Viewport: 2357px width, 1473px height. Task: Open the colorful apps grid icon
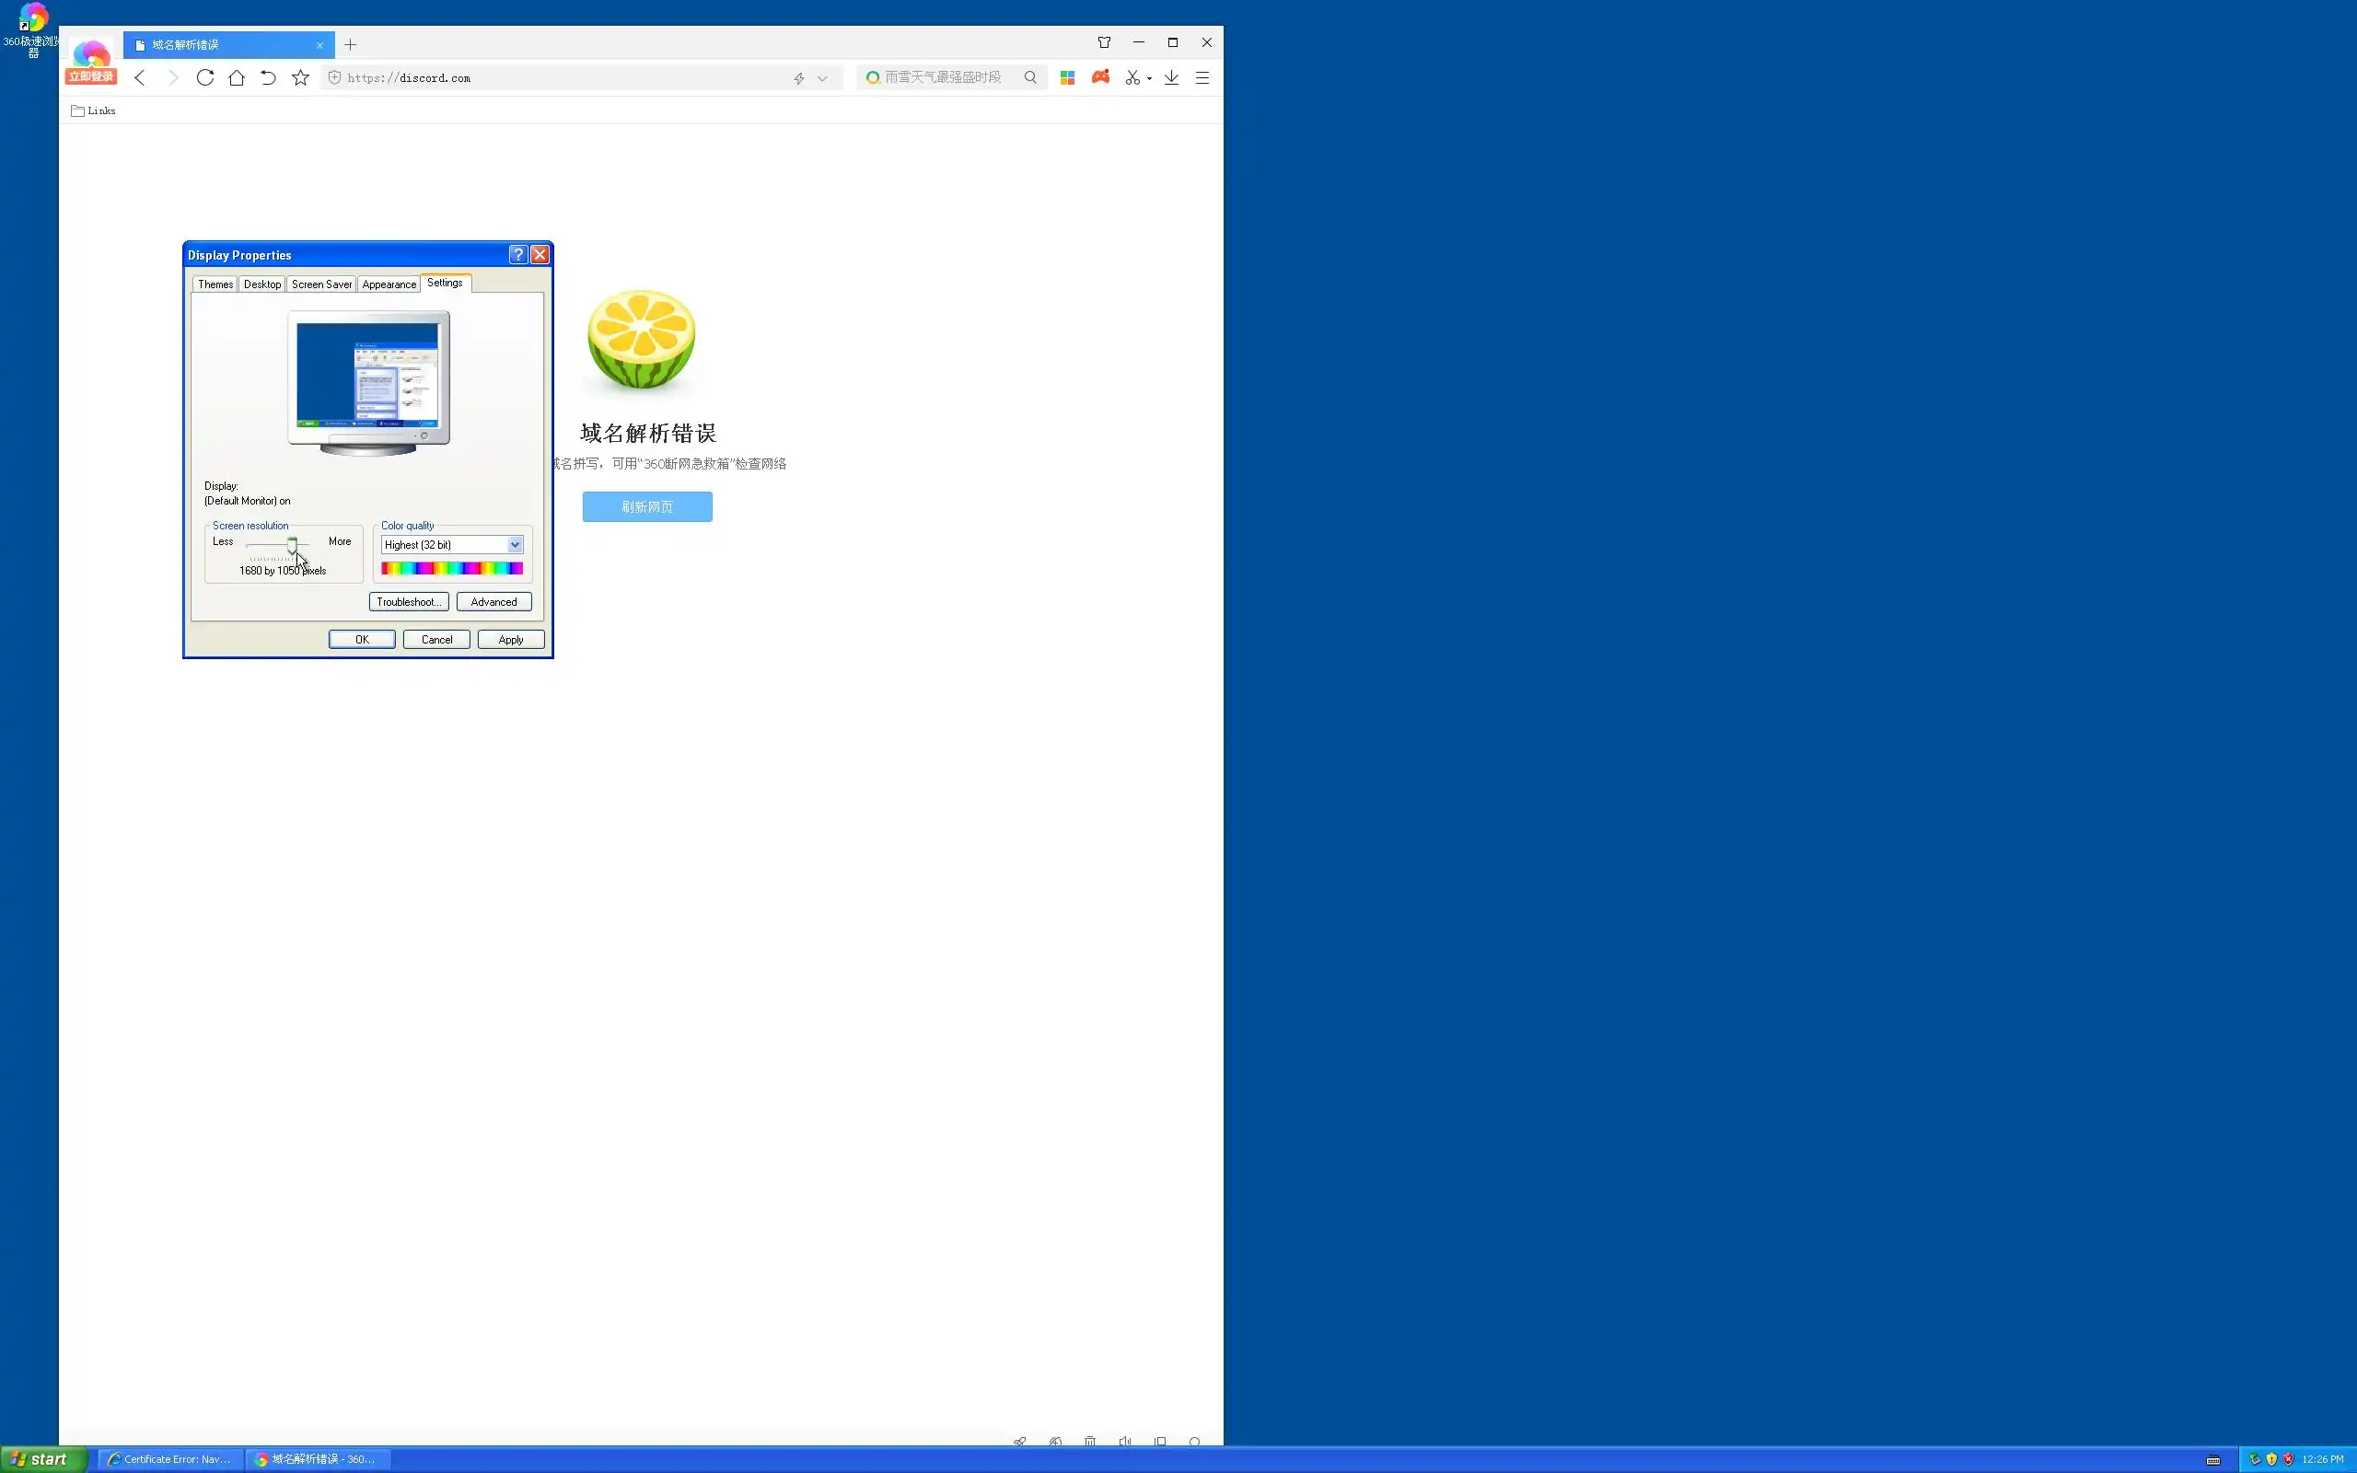[x=1067, y=78]
